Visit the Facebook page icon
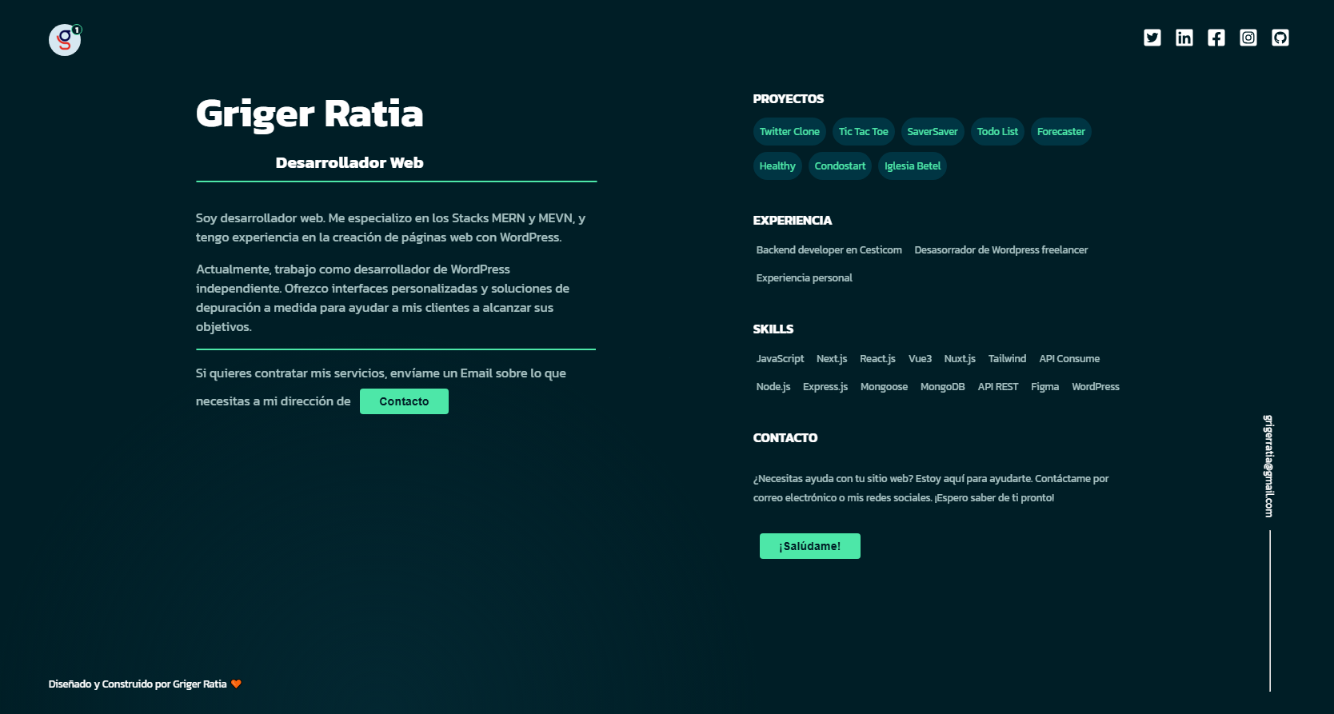Image resolution: width=1334 pixels, height=714 pixels. 1216,38
